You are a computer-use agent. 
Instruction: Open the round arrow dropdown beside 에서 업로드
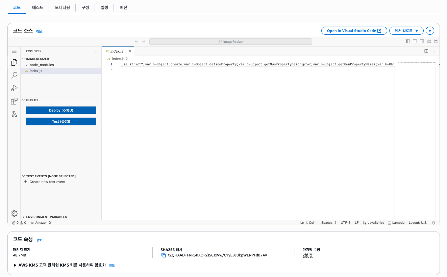(x=430, y=31)
